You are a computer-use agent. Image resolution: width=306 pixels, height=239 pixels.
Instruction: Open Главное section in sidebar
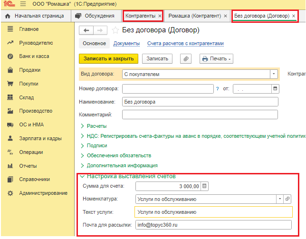click(29, 29)
